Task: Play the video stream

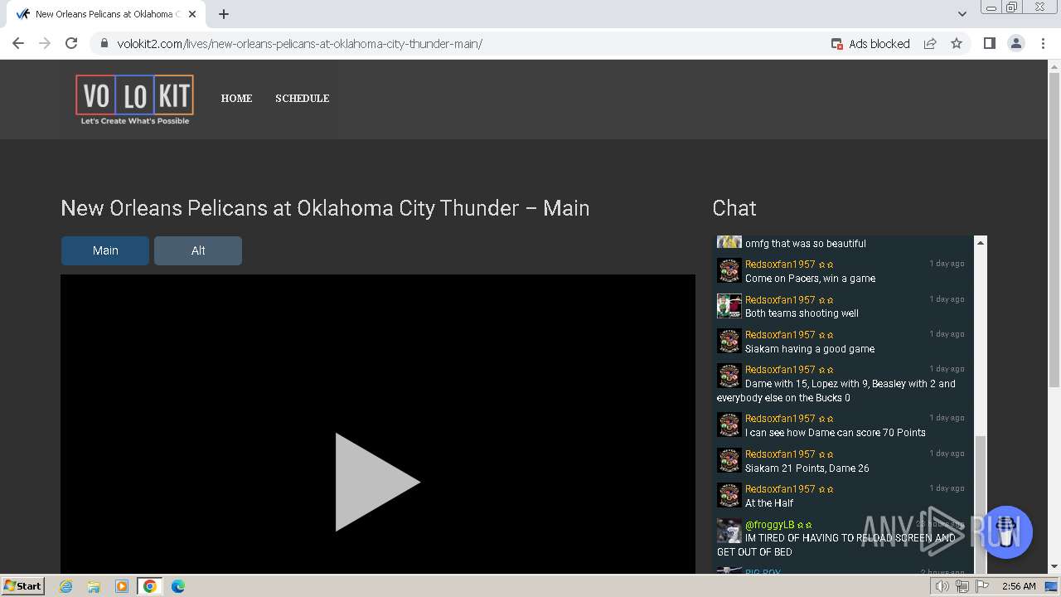Action: coord(377,482)
